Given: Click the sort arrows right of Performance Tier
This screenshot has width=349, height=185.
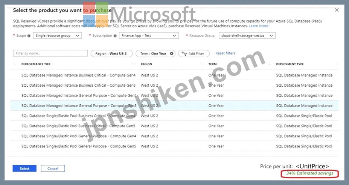Looking at the screenshot, I should (x=134, y=64).
